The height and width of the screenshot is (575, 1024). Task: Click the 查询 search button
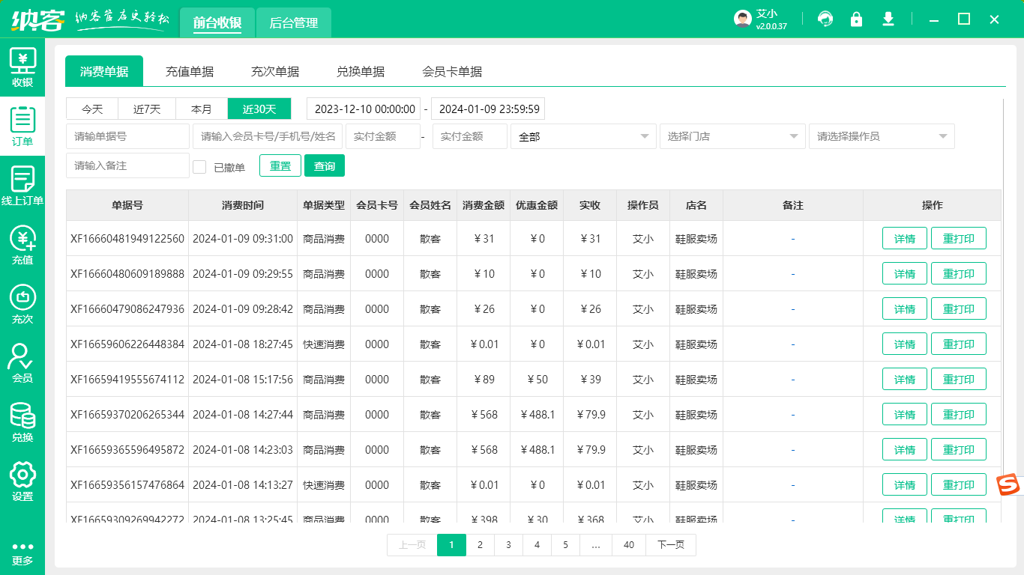point(325,166)
